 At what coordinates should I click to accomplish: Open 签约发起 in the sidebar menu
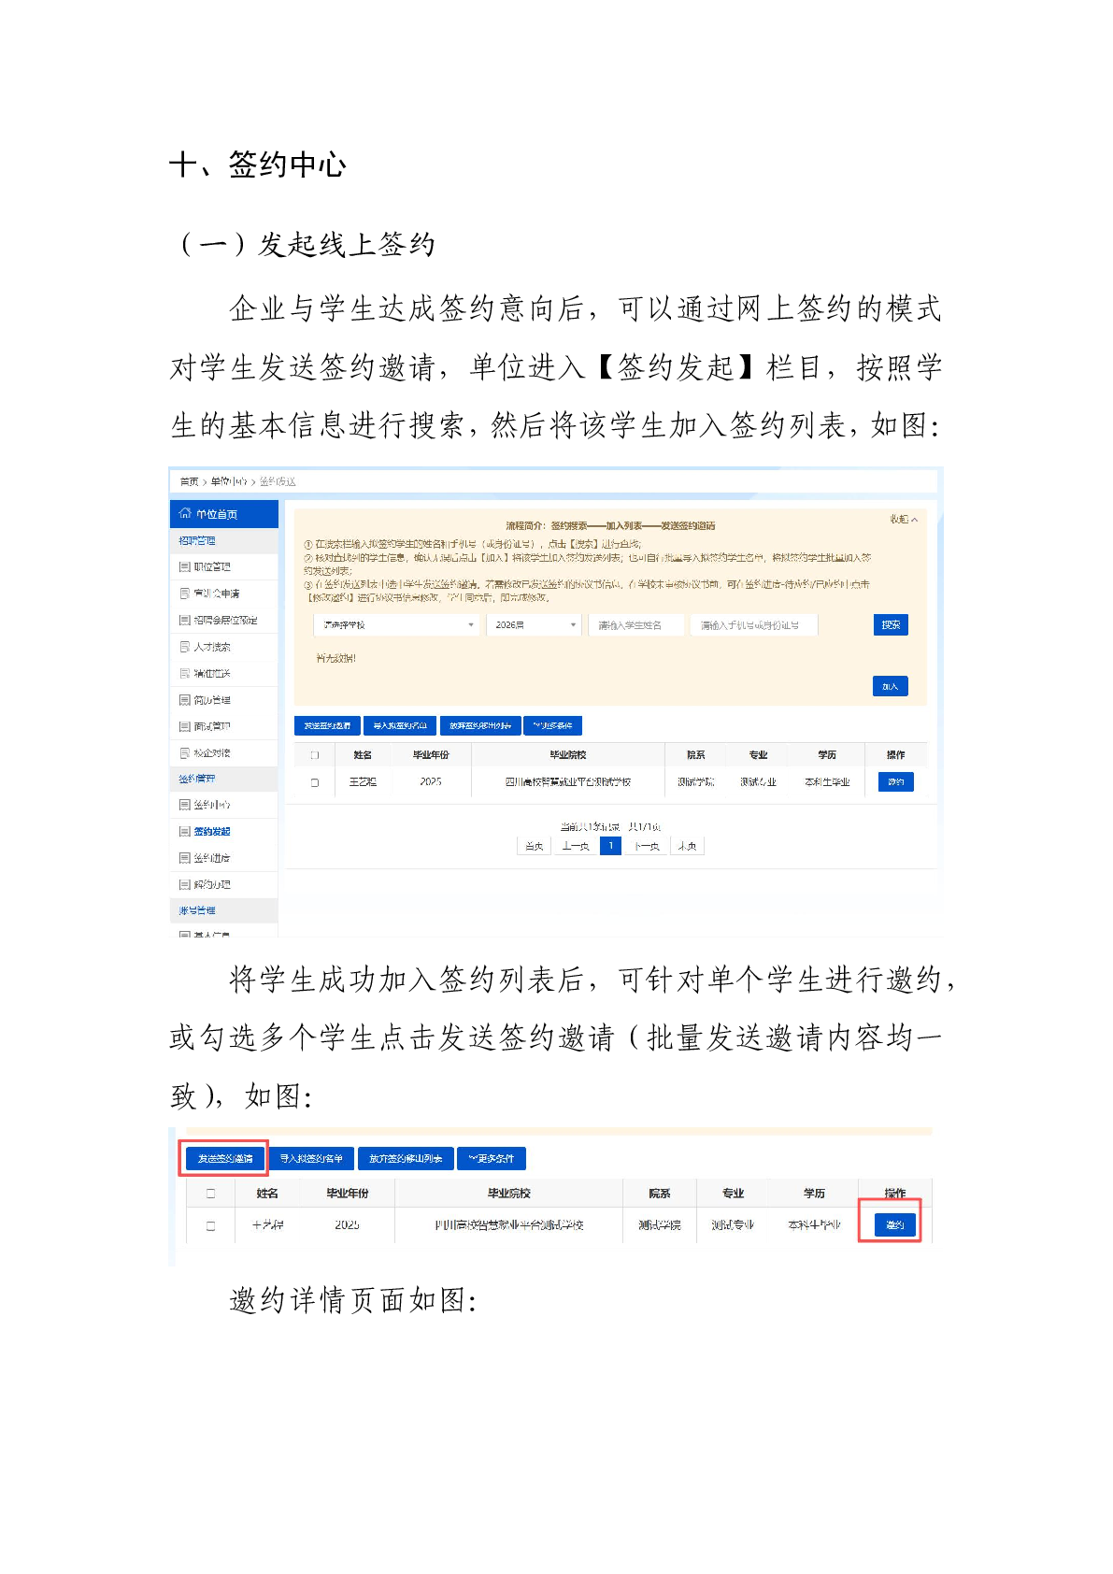pyautogui.click(x=212, y=831)
